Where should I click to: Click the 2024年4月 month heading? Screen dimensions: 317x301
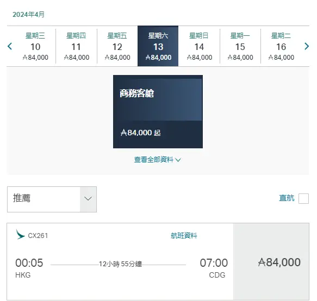click(28, 15)
